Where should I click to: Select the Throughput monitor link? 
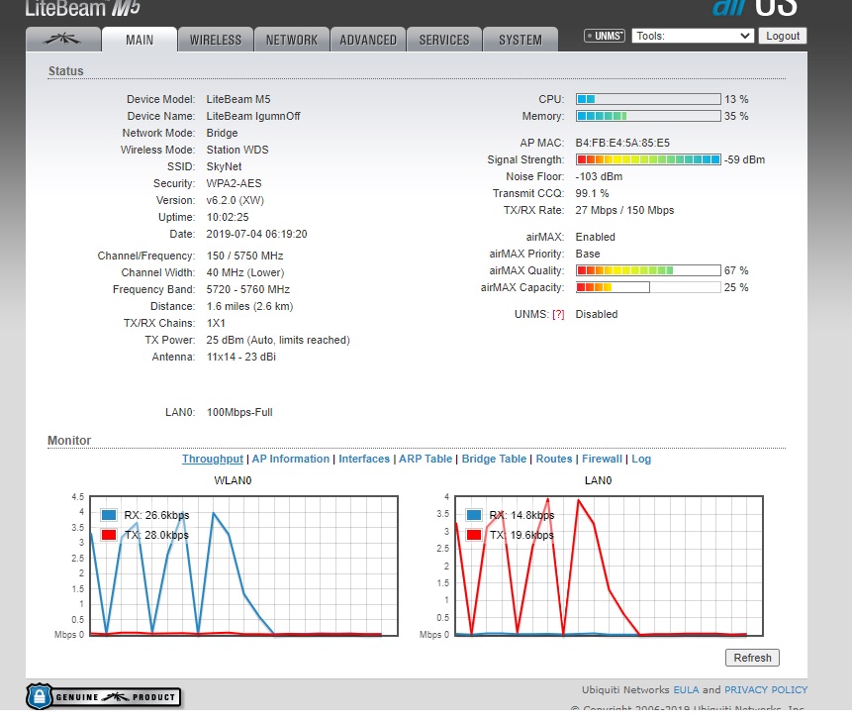213,459
